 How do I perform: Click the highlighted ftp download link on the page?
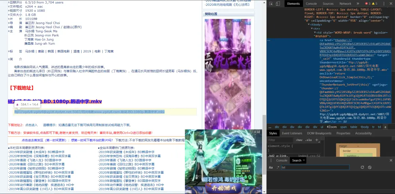[90, 112]
